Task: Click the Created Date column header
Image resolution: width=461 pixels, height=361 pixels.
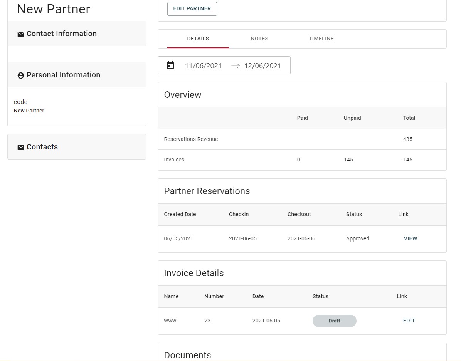Action: (180, 214)
